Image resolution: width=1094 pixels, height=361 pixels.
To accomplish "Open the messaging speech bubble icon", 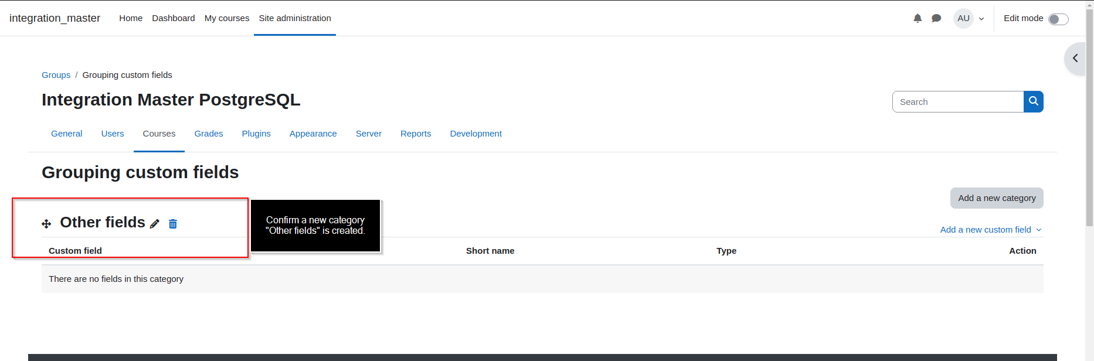I will pos(936,18).
